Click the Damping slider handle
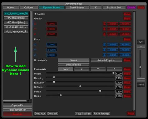 [x=54, y=77]
